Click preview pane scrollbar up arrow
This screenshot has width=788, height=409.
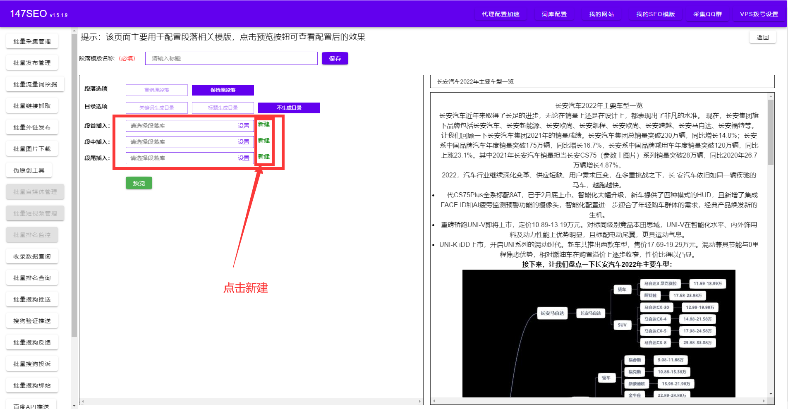pos(771,96)
